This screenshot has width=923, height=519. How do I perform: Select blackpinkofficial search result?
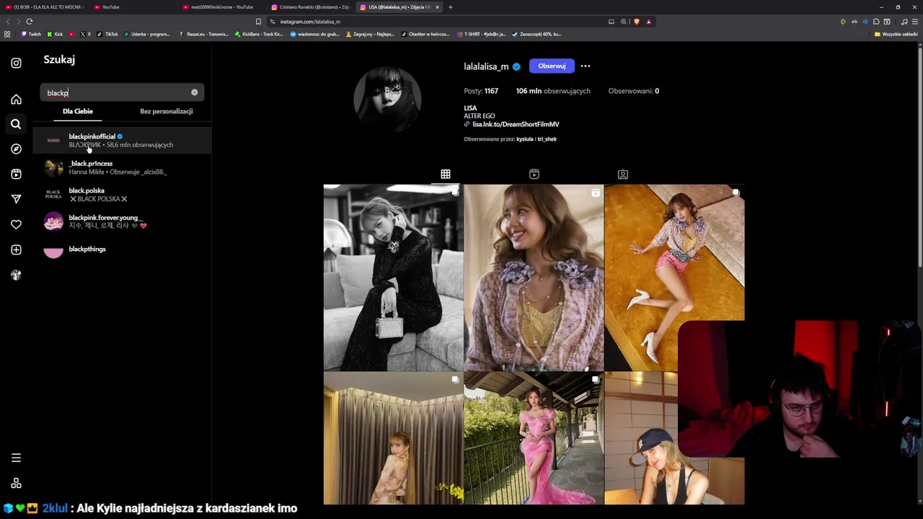coord(122,141)
